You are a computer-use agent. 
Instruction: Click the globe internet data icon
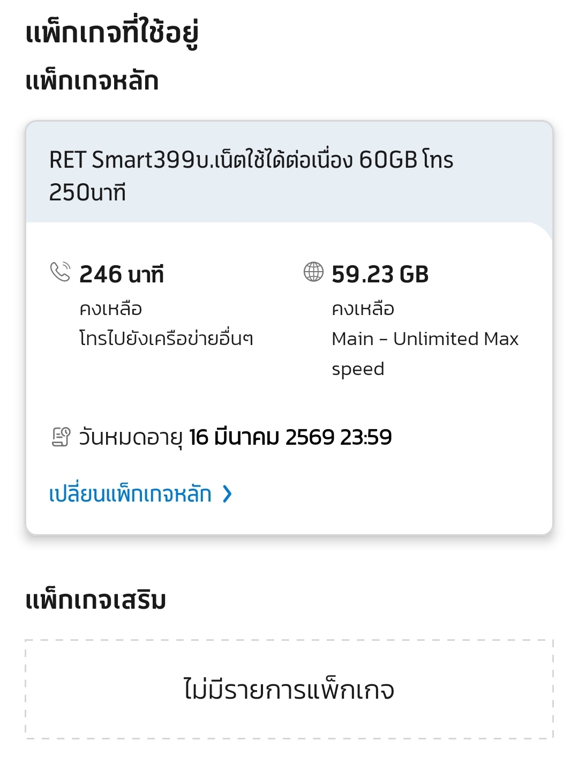[313, 272]
